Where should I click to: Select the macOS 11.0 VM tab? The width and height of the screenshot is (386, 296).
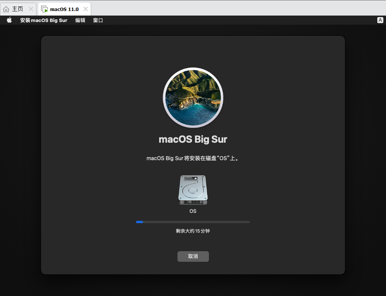pos(65,9)
